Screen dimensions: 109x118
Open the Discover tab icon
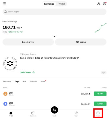[33, 113]
